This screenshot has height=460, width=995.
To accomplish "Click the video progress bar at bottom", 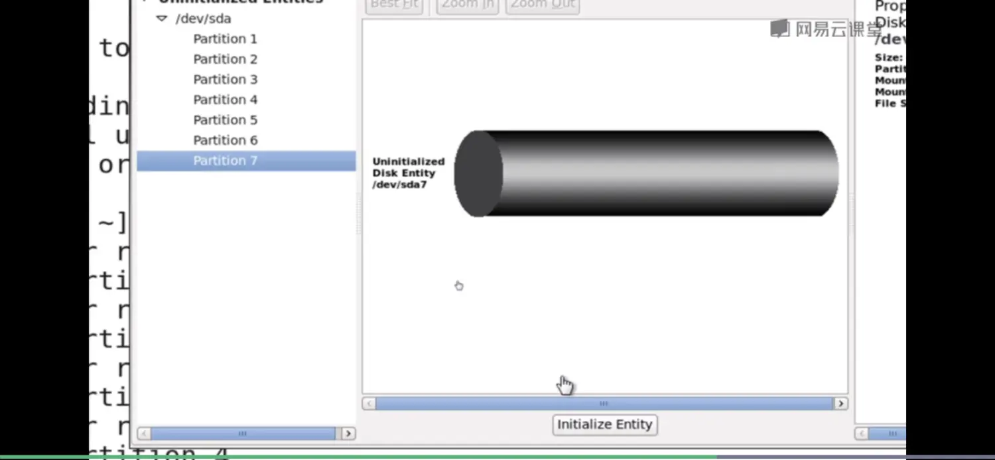I will [x=497, y=457].
